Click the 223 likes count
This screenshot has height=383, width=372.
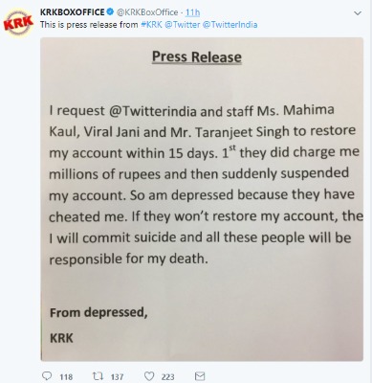[167, 377]
